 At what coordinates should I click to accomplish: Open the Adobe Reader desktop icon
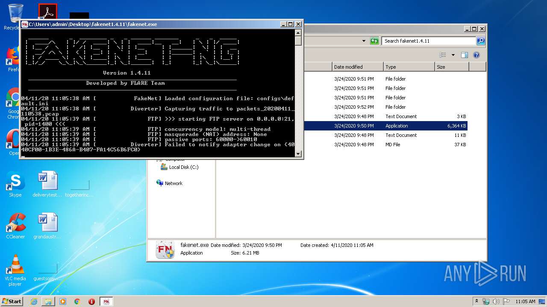pos(47,12)
